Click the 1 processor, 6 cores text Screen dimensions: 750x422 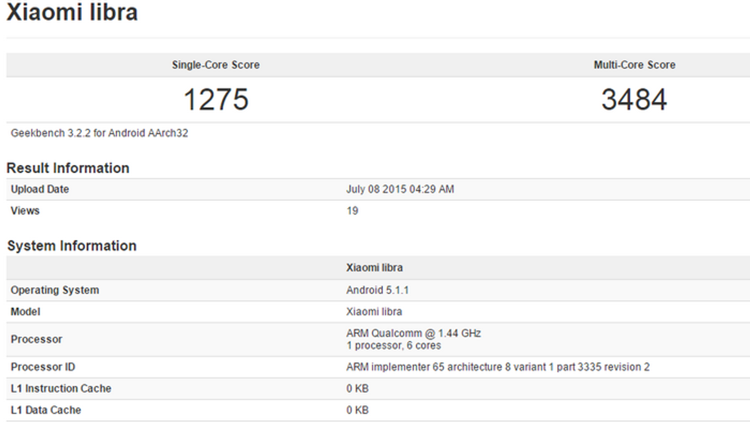394,346
